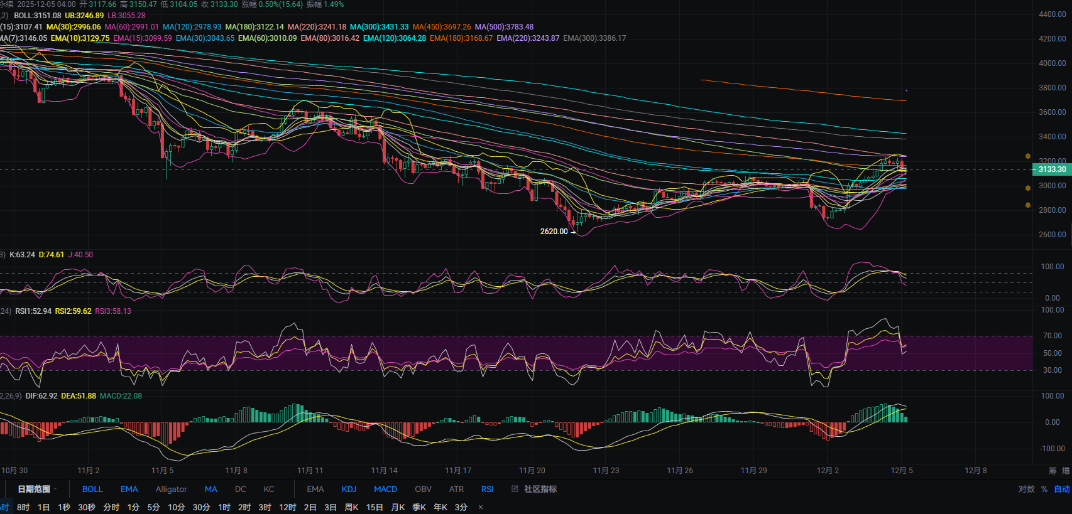Close the timeframe bar with the X
The height and width of the screenshot is (514, 1072).
tap(481, 507)
